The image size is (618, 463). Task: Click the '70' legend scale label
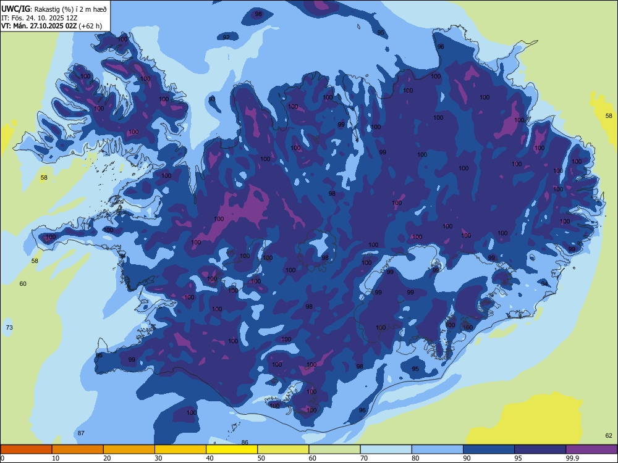364,458
